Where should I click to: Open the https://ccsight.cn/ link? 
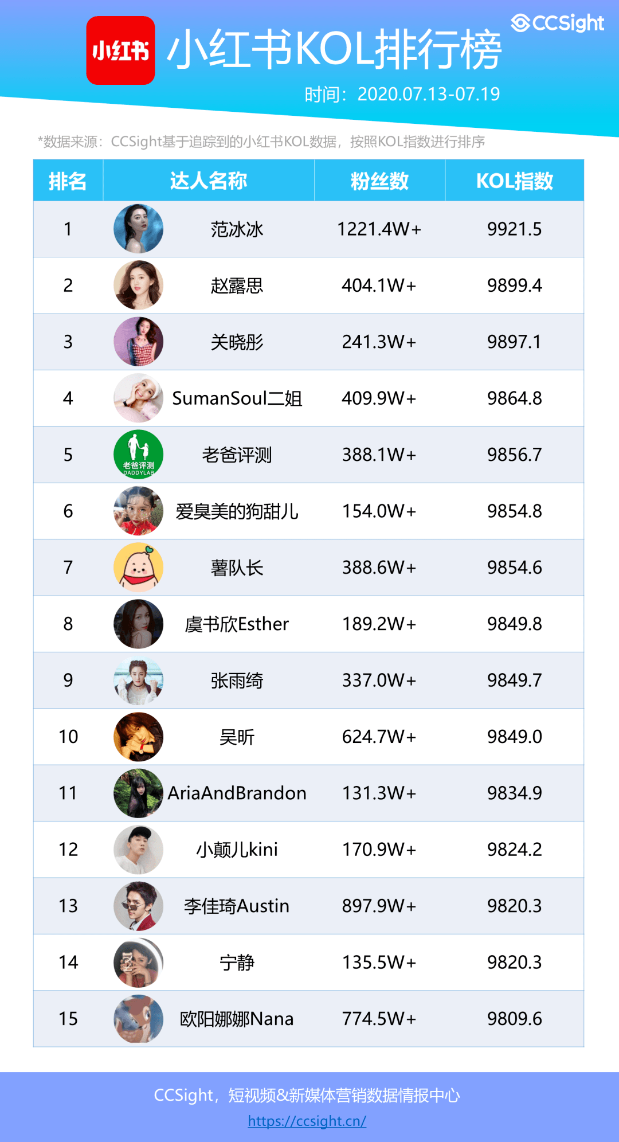307,1121
